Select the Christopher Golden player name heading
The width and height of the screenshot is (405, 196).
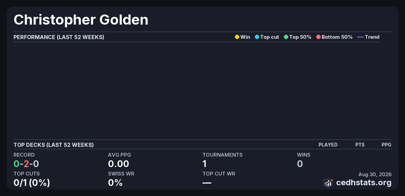tap(81, 20)
